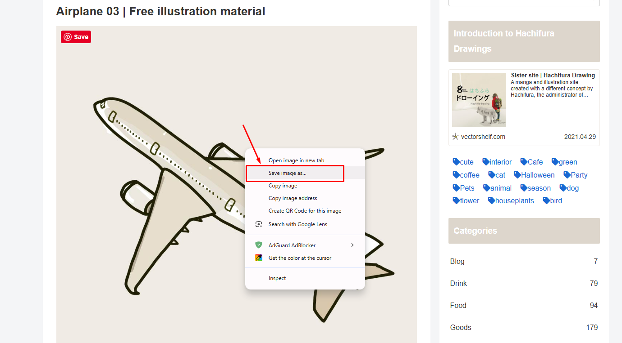622x343 pixels.
Task: Expand the AdGuard AdBlocker submenu
Action: 352,245
